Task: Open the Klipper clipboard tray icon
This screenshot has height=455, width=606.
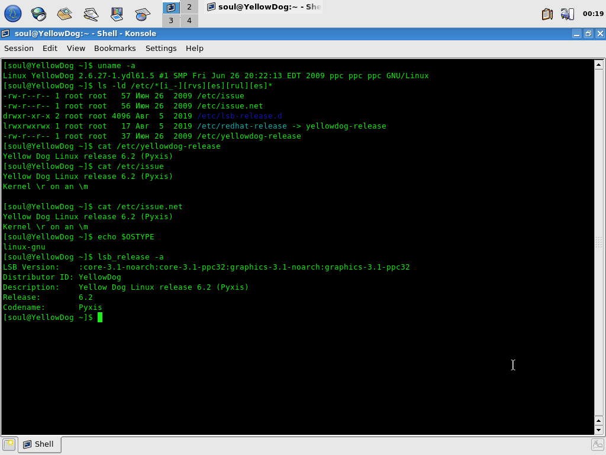Action: [x=547, y=14]
